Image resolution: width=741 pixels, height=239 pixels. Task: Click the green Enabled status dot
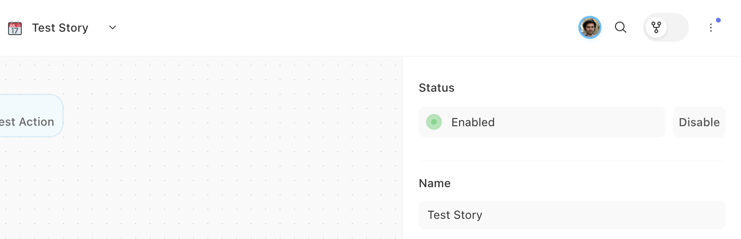[x=434, y=122]
